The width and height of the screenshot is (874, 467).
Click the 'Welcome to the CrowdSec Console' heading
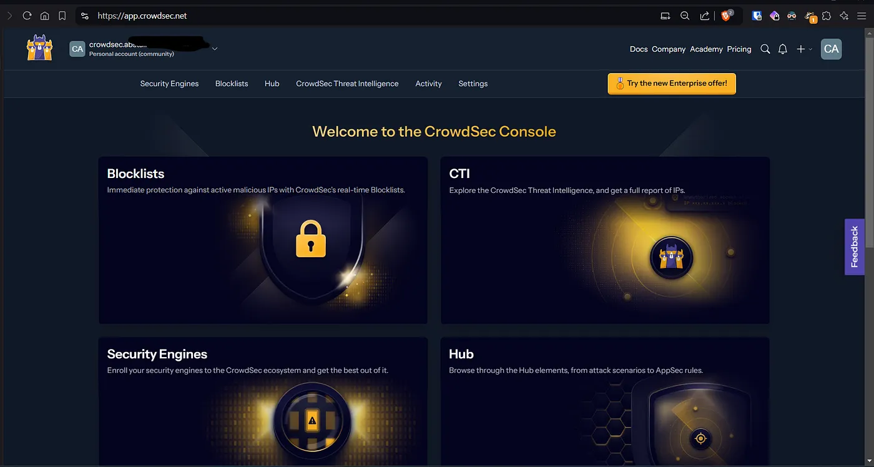click(434, 132)
